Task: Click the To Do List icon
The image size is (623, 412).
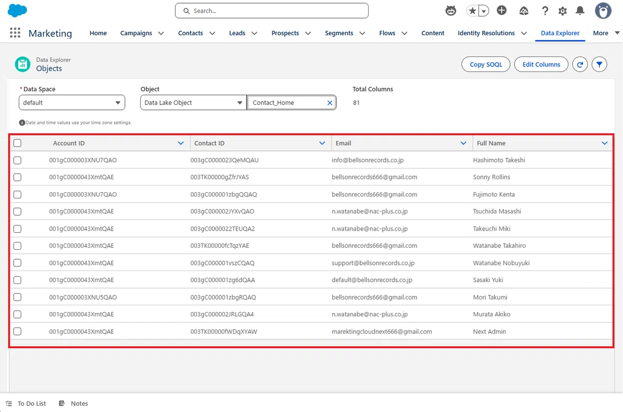Action: [9, 403]
